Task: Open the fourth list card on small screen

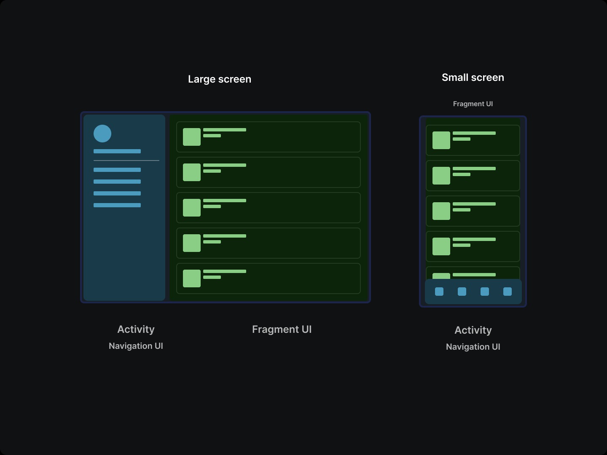Action: coord(473,246)
